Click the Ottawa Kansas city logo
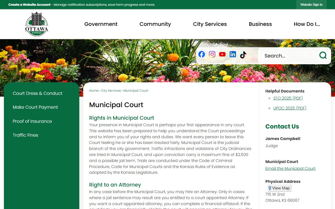 coord(37,24)
